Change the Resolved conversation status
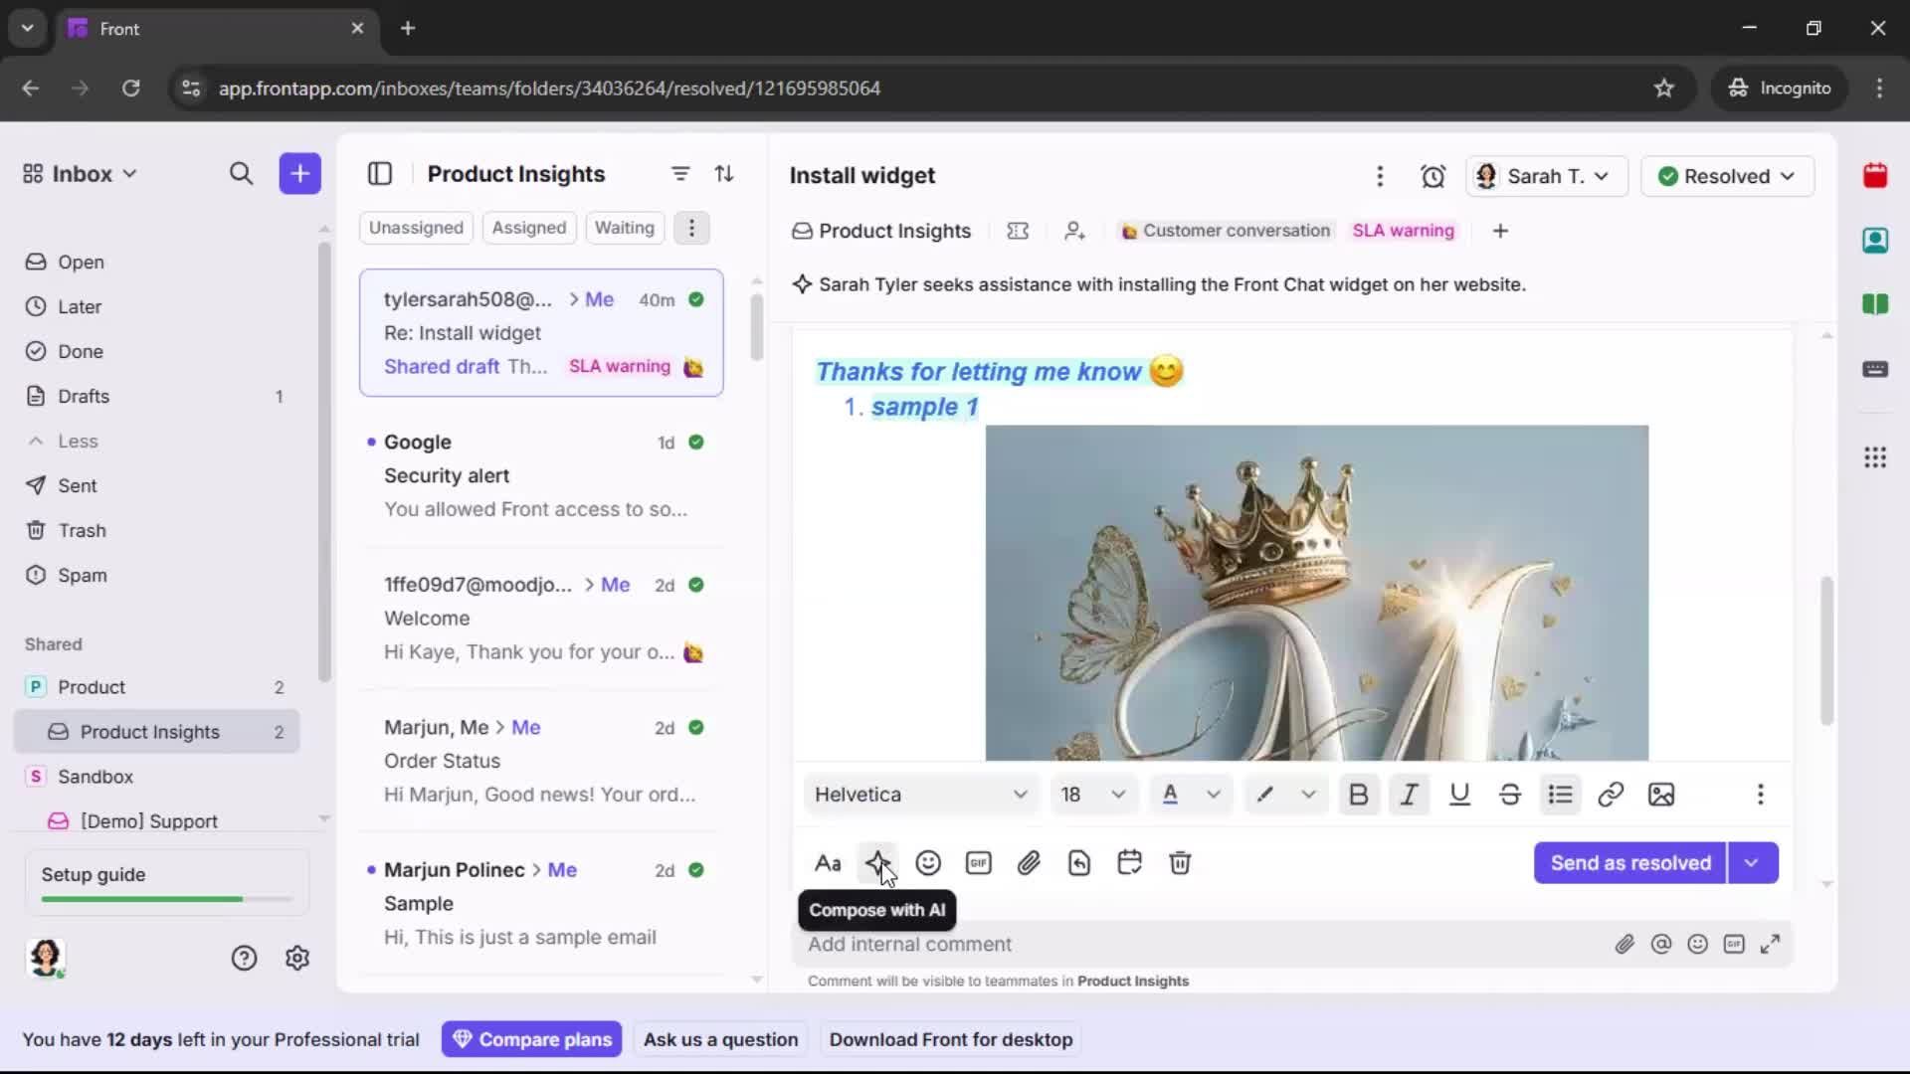This screenshot has width=1910, height=1074. click(x=1728, y=176)
